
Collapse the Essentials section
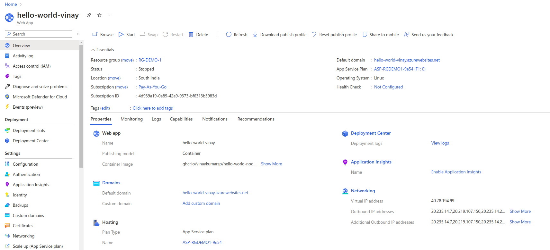tap(103, 50)
